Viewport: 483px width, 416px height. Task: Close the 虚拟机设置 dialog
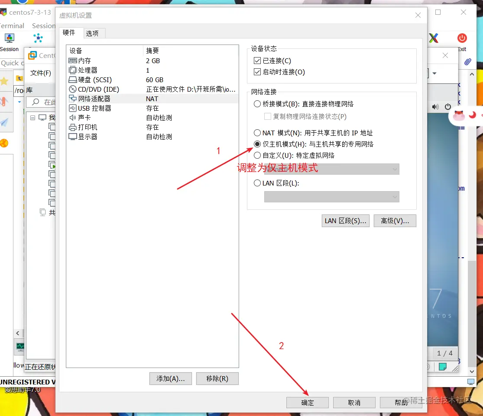tap(418, 15)
